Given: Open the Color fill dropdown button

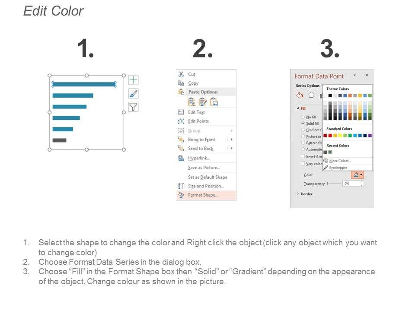Looking at the screenshot, I should point(358,175).
